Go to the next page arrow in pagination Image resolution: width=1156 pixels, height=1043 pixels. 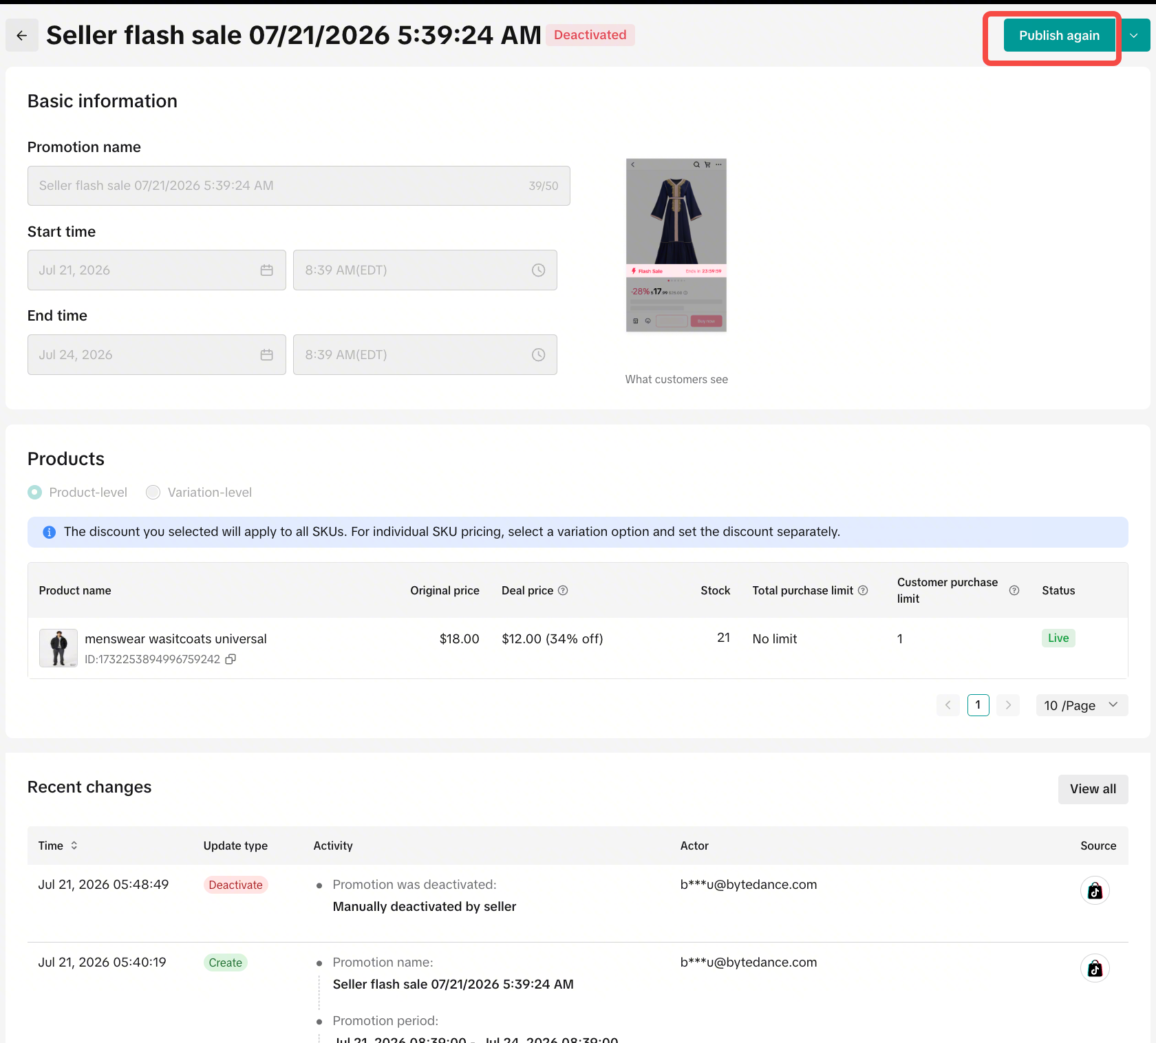[1008, 705]
